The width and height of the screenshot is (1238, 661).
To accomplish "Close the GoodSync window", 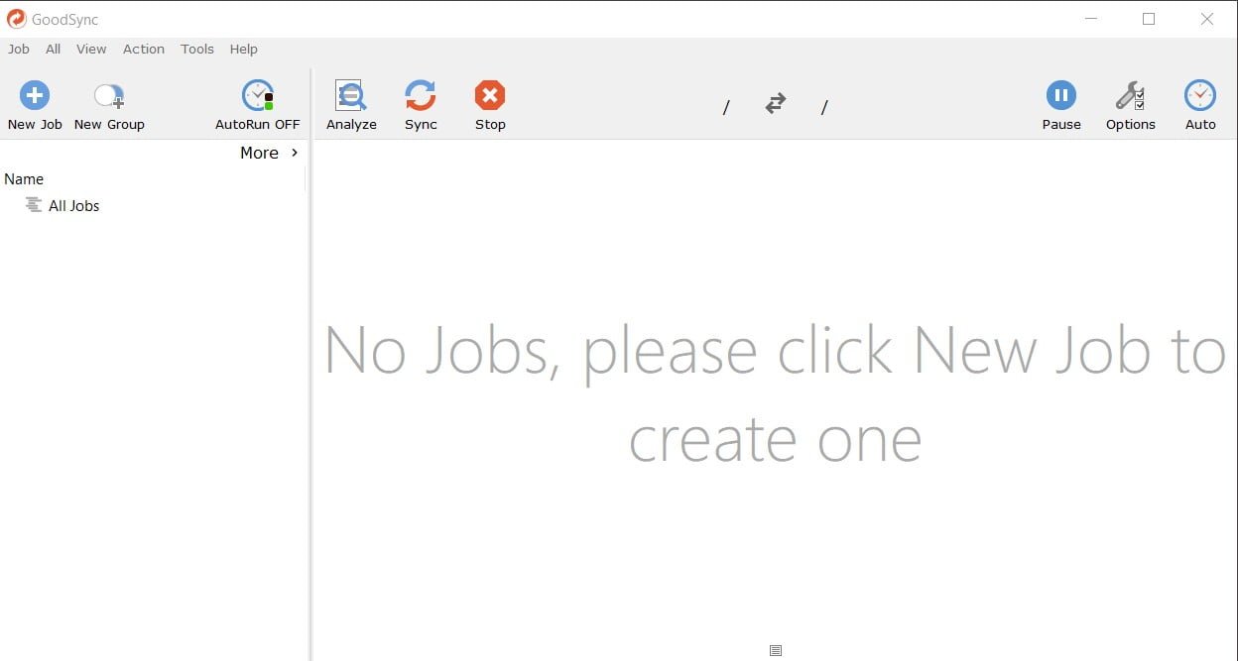I will [1207, 19].
